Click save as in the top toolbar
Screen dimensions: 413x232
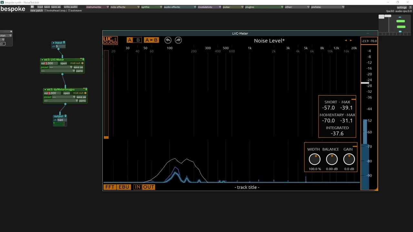tap(56, 7)
